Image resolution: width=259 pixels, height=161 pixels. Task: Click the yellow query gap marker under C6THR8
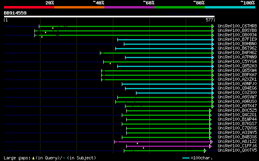53,28
